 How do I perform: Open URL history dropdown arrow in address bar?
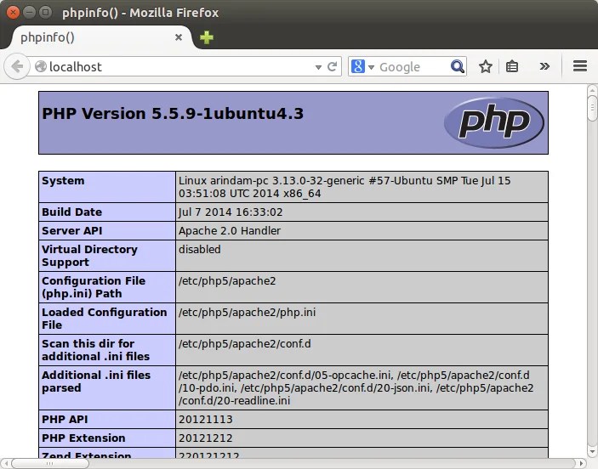(x=318, y=67)
